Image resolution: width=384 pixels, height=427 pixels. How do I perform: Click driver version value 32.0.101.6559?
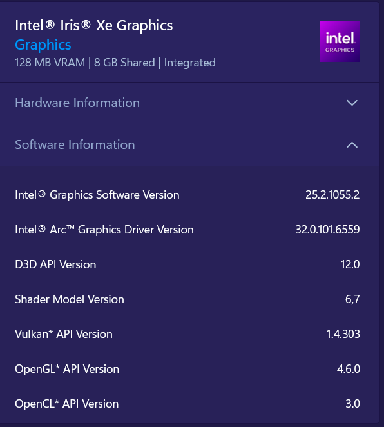click(x=327, y=230)
